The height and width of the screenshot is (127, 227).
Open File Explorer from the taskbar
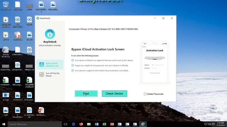click(x=89, y=124)
